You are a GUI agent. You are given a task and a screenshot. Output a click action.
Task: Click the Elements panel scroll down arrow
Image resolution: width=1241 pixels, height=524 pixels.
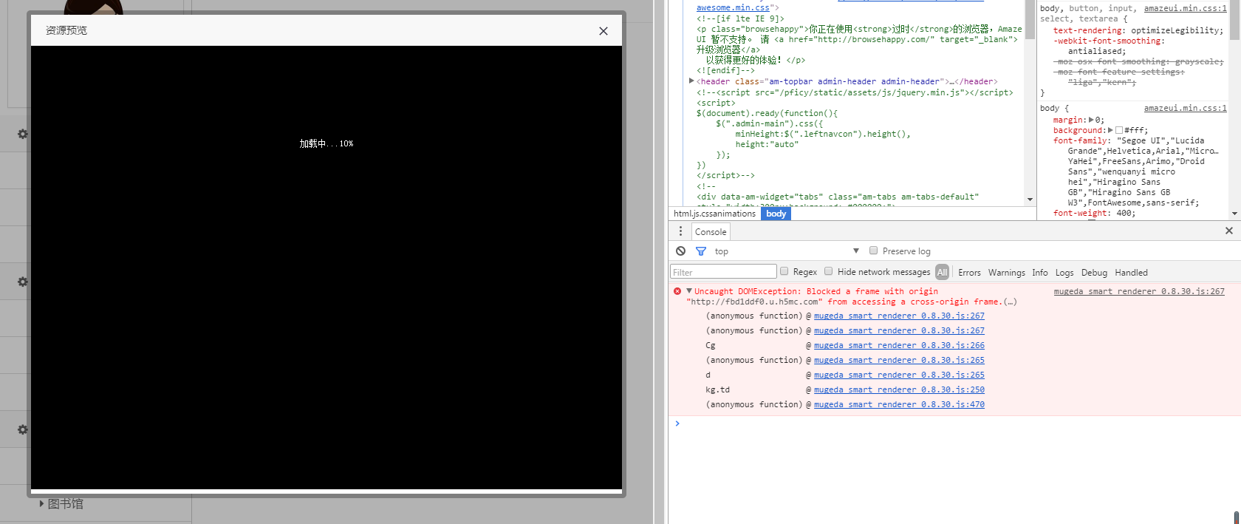(x=1030, y=200)
